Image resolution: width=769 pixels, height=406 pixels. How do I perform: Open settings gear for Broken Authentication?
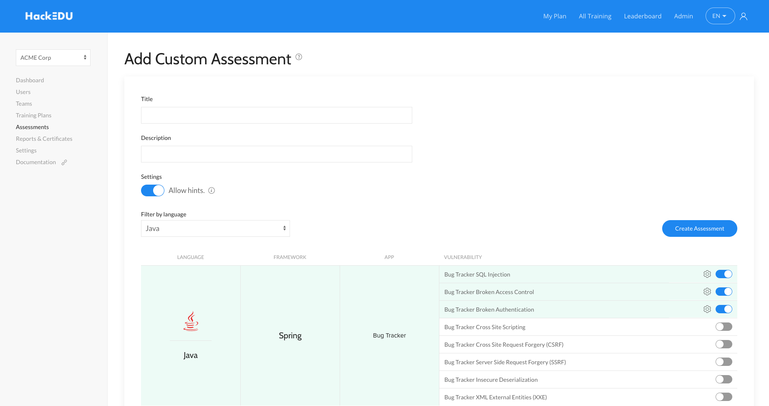coord(707,309)
